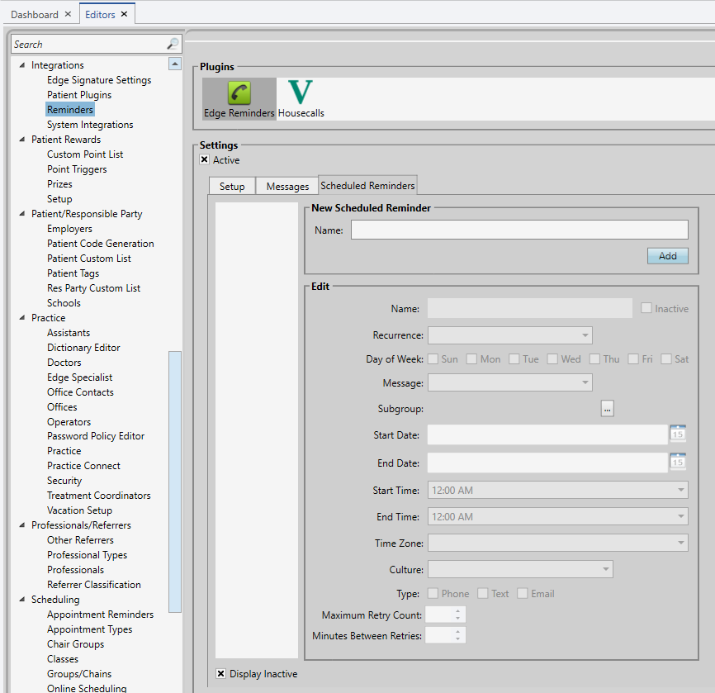715x693 pixels.
Task: Toggle the Display Inactive checkbox
Action: [x=220, y=673]
